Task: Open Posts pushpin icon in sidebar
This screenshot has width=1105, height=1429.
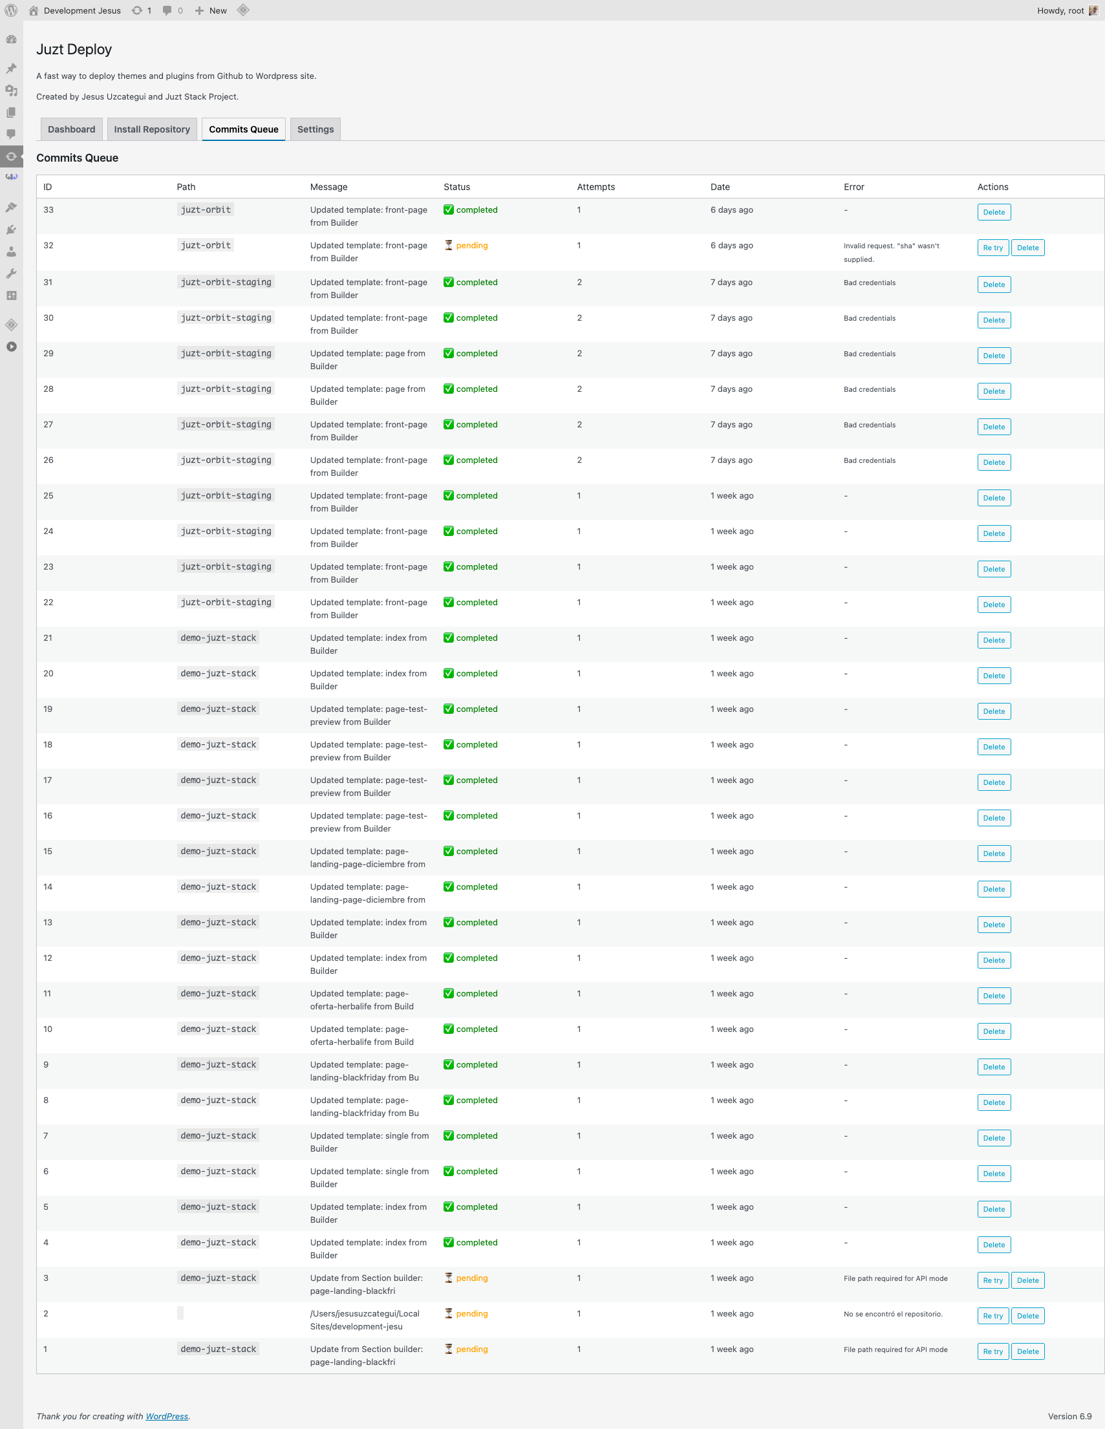Action: pyautogui.click(x=11, y=69)
